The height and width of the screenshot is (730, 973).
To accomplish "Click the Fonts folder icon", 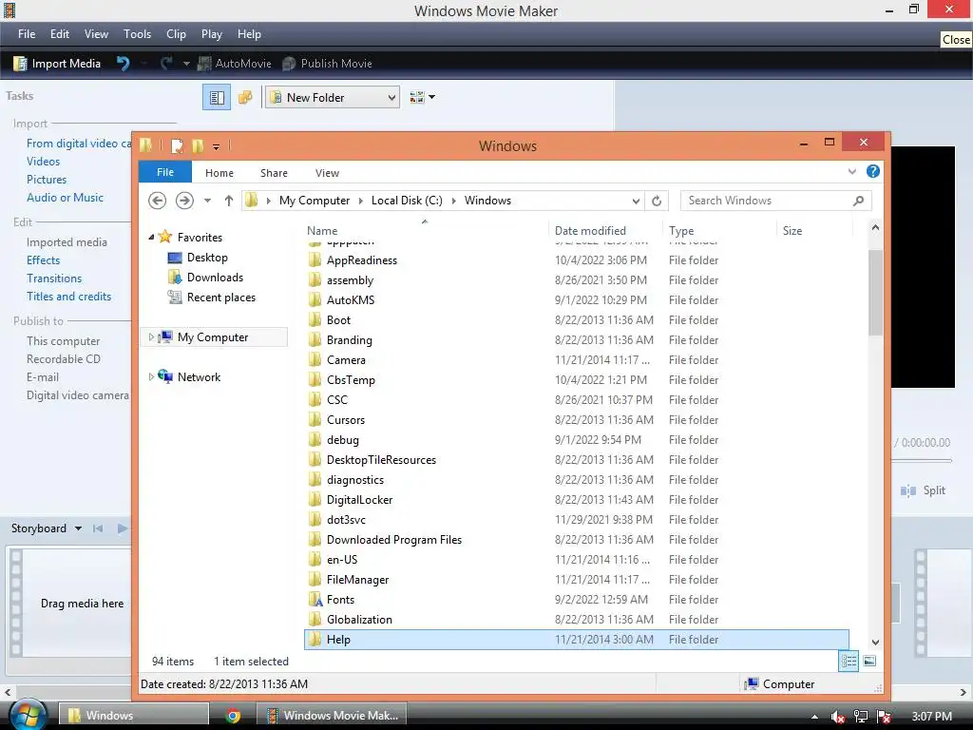I will pos(315,600).
